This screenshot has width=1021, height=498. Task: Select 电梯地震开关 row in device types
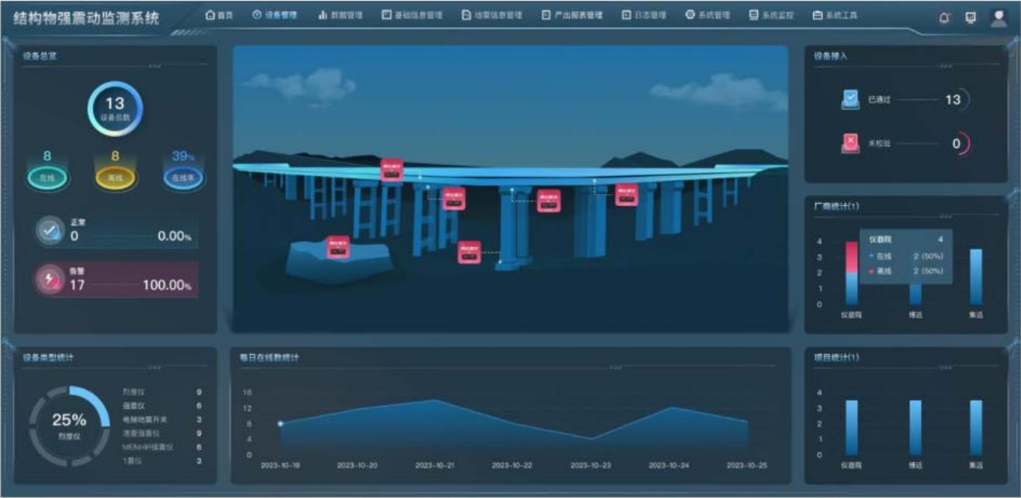tap(162, 419)
